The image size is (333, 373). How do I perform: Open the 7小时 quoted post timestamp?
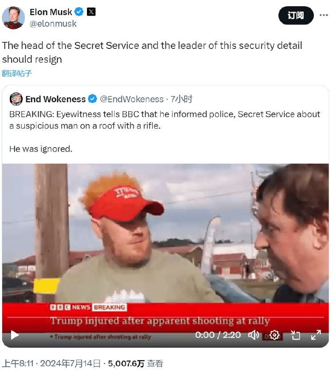tap(182, 99)
